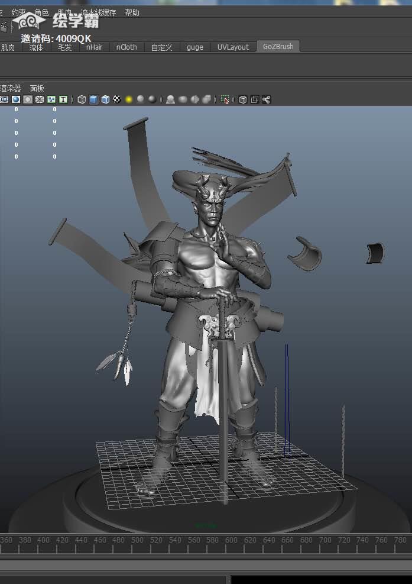Enable wireframe on shaded icon
Screen dimensions: 412x584
tap(105, 99)
